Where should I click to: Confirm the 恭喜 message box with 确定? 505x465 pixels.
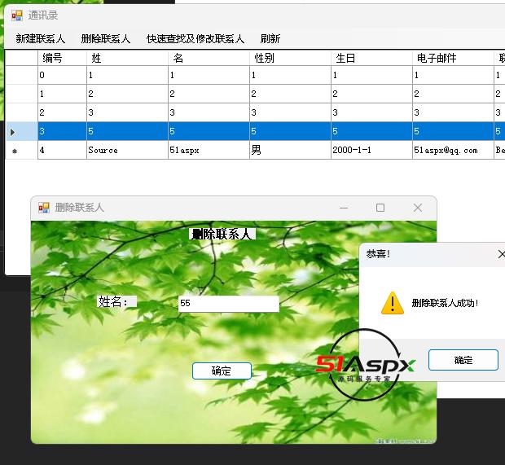tap(463, 360)
